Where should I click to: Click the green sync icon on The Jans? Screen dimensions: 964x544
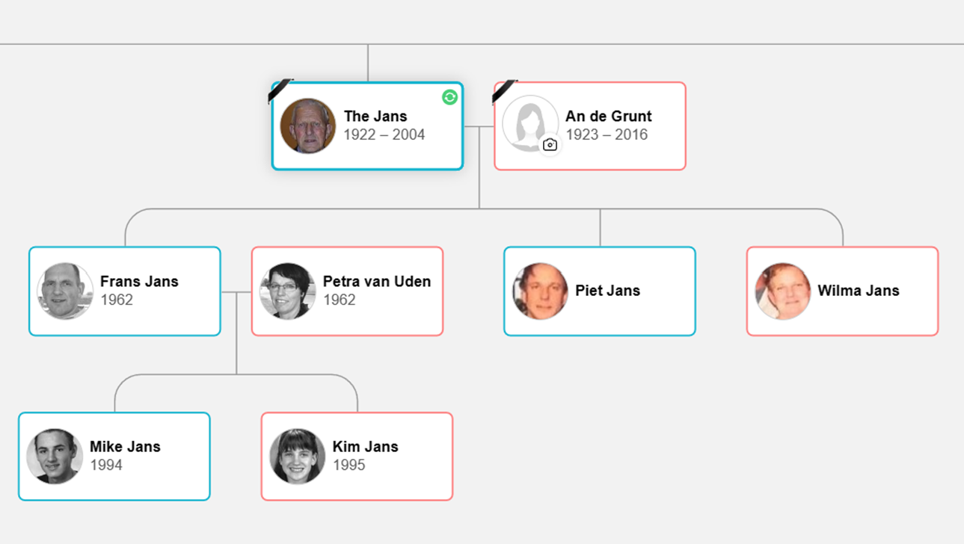coord(449,97)
